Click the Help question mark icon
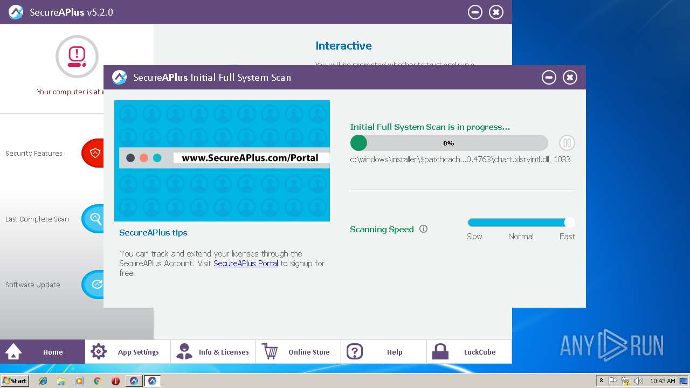690x388 pixels. pos(355,352)
